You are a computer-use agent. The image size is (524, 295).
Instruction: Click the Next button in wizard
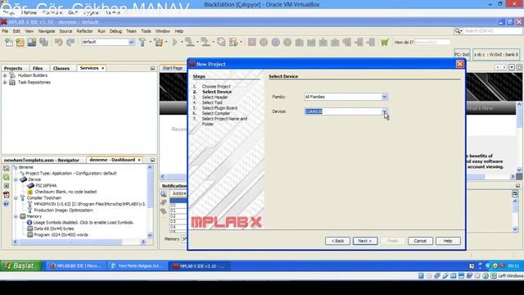click(x=365, y=241)
